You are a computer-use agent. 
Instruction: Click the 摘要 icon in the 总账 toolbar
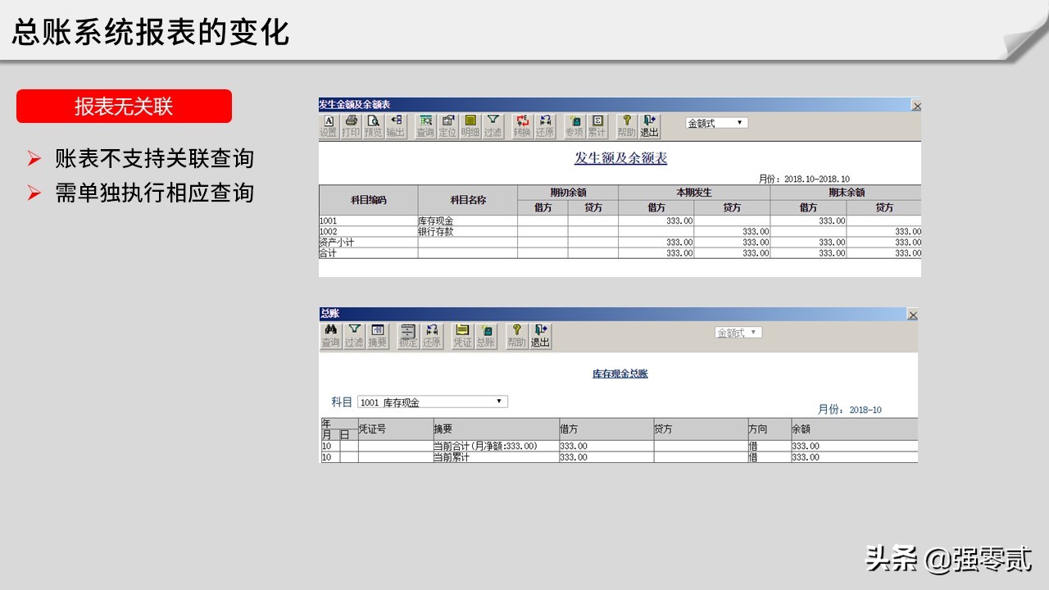379,333
